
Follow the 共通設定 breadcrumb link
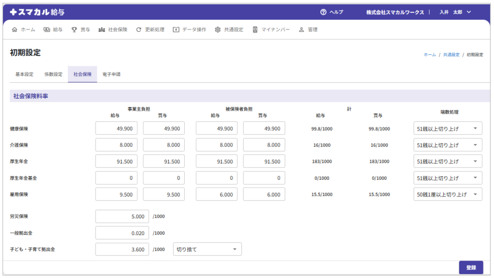(x=451, y=55)
